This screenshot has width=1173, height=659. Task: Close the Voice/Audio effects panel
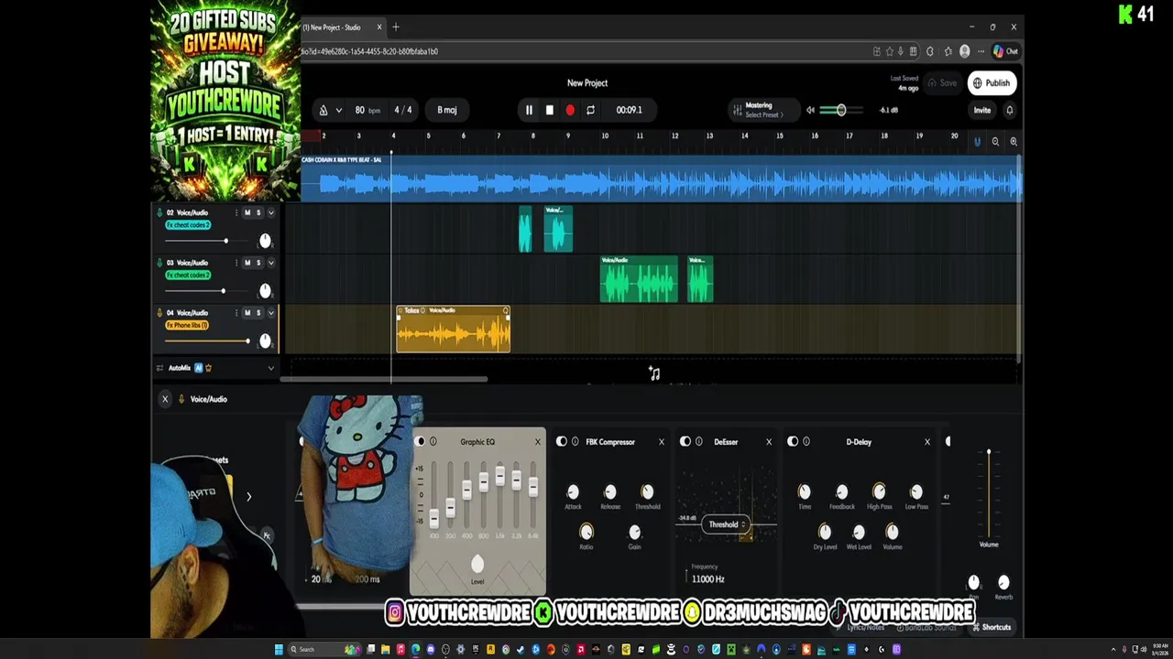165,399
